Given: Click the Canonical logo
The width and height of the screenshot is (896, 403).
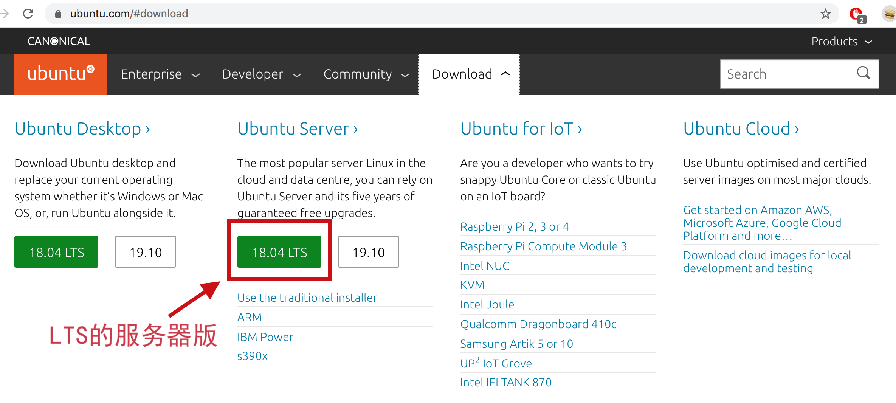Looking at the screenshot, I should pyautogui.click(x=59, y=41).
